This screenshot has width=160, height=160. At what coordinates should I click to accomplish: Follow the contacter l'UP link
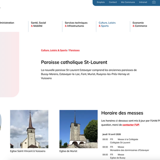point(131,125)
